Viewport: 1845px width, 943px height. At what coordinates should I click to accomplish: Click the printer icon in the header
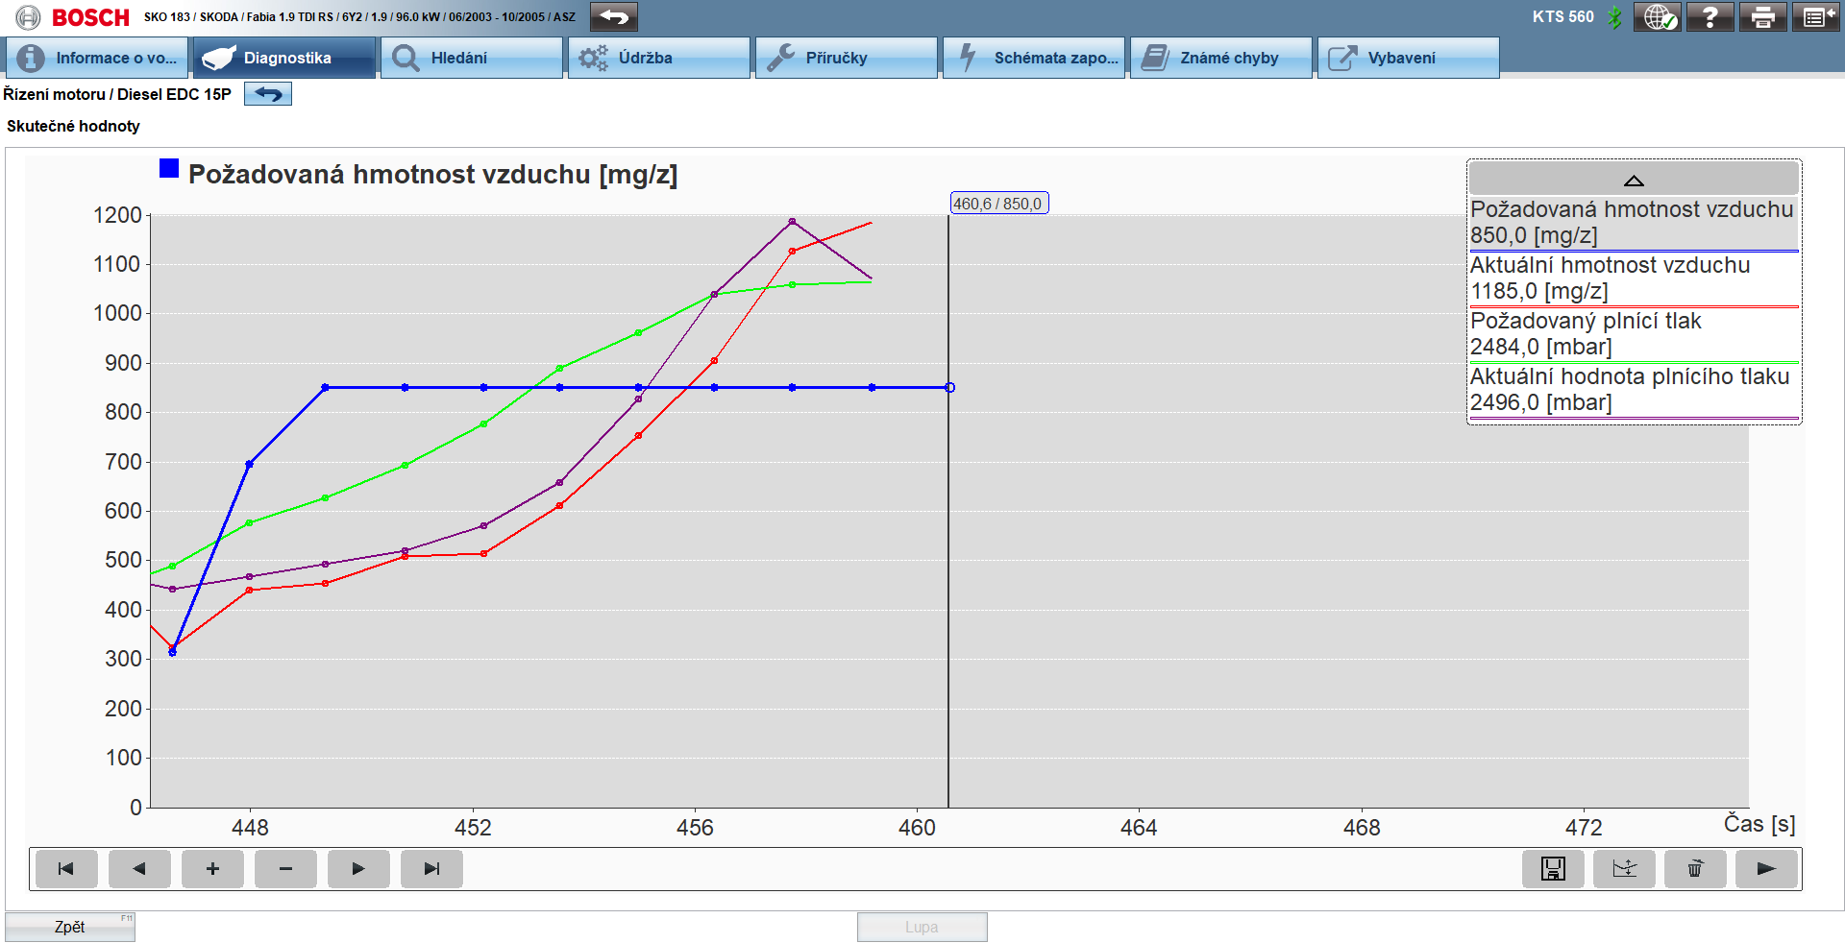(x=1762, y=17)
